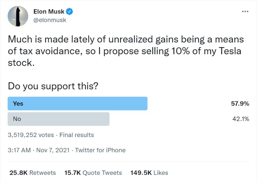
Task: Click the 42.1% poll percentage
Action: click(240, 119)
